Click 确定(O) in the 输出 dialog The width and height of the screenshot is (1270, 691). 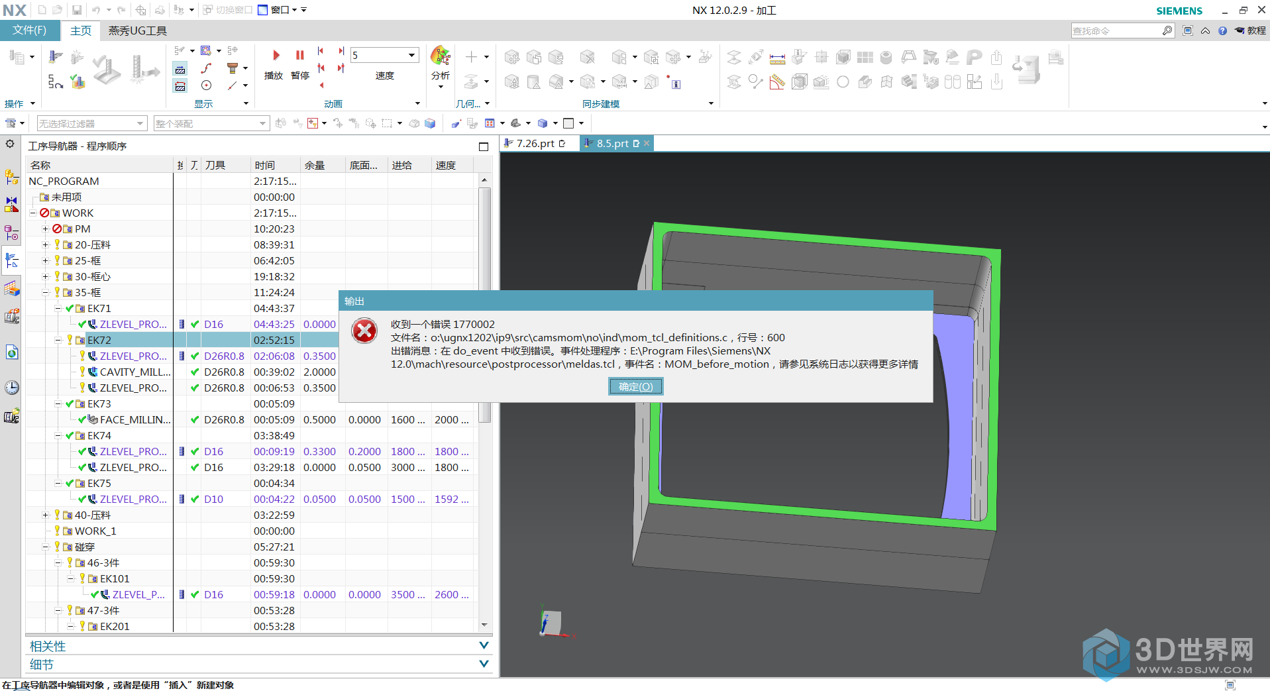click(636, 387)
